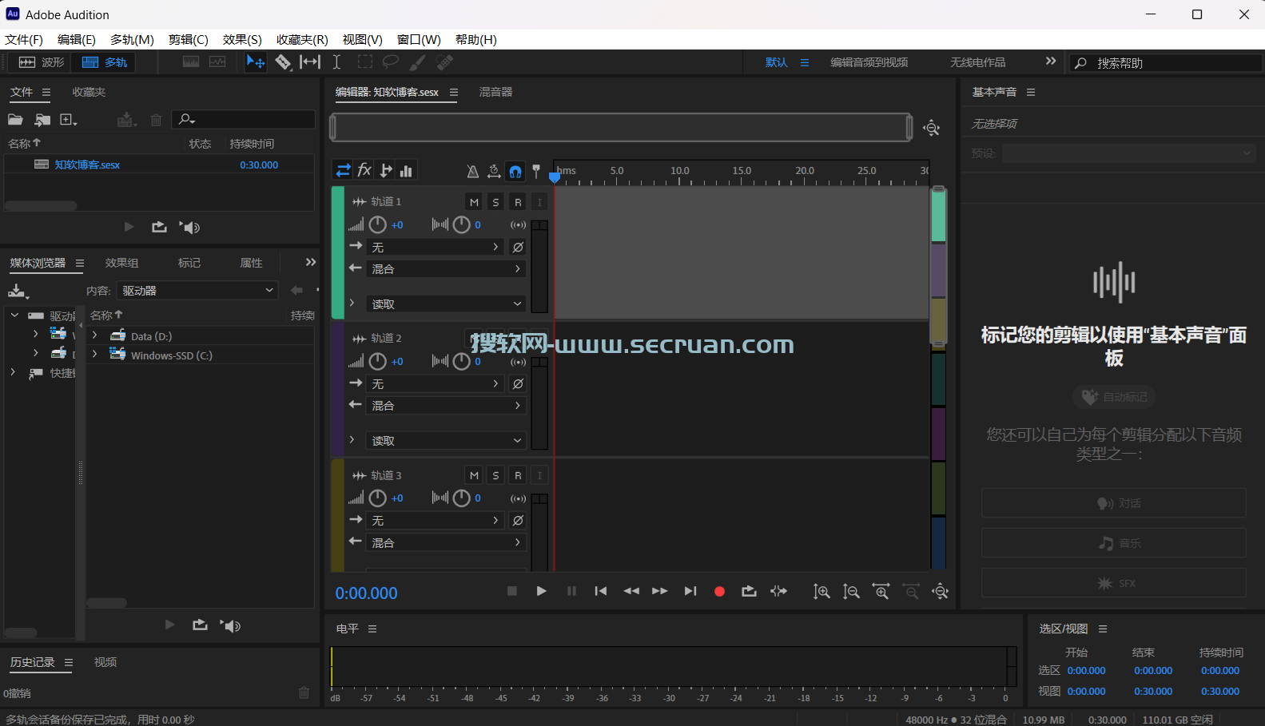Select the 默认 workspace
The height and width of the screenshot is (726, 1265).
coord(776,62)
